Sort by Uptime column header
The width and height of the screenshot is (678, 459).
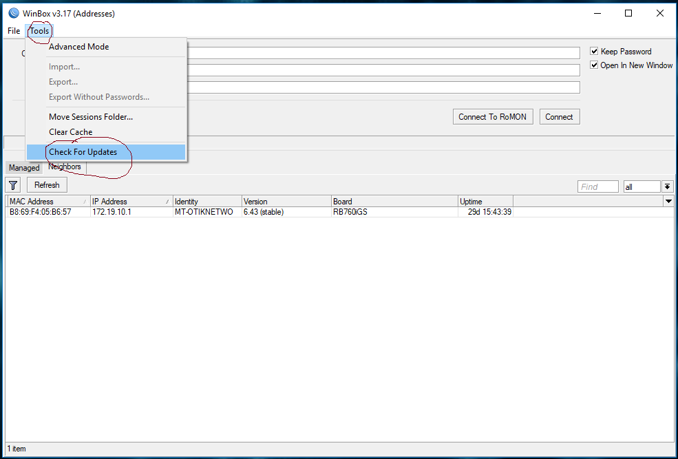pos(485,202)
